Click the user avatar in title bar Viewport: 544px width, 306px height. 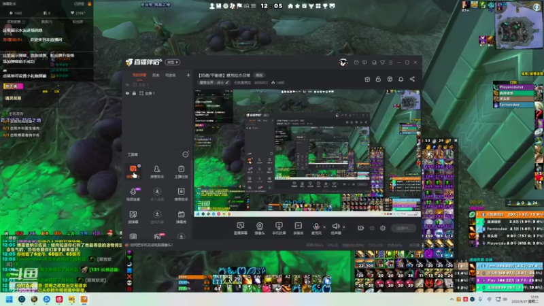343,63
